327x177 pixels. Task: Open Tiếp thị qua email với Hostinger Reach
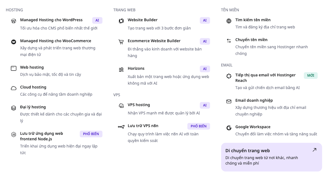265,77
